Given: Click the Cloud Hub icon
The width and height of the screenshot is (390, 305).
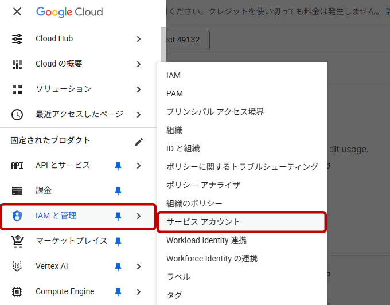Looking at the screenshot, I should (x=17, y=39).
